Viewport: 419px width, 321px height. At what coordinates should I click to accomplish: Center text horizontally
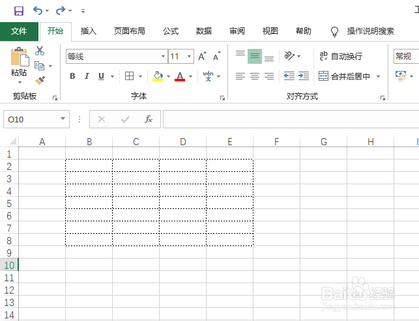click(x=255, y=76)
